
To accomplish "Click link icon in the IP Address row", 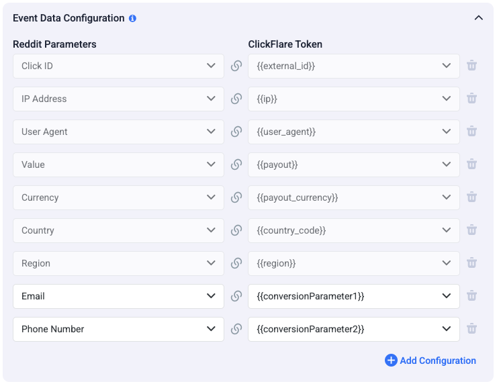I will point(236,99).
